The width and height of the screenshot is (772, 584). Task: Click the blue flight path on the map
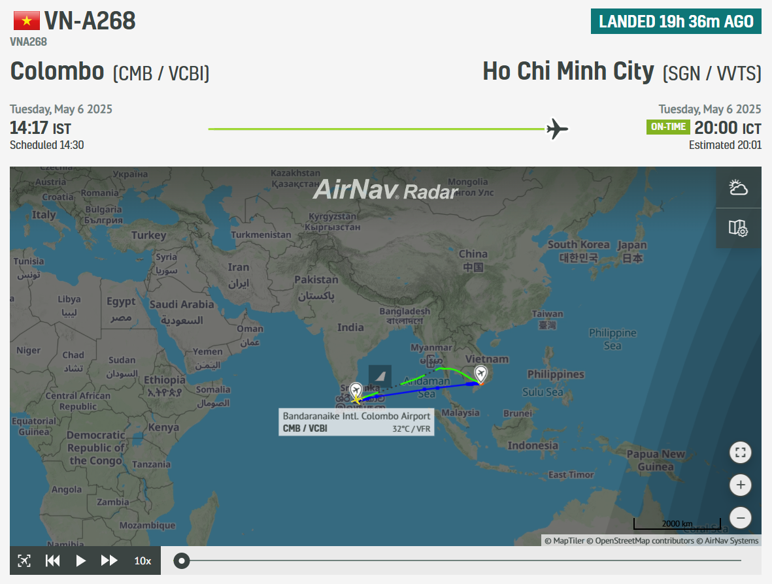pos(418,390)
